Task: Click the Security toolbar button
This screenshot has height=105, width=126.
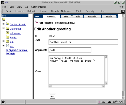Action: 90,11
